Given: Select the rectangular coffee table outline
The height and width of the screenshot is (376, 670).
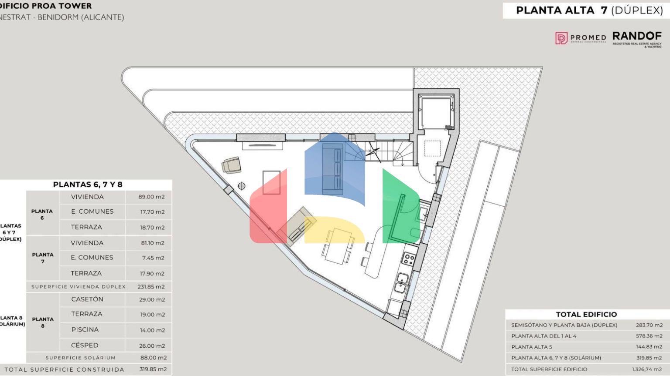Looking at the screenshot, I should [x=271, y=182].
